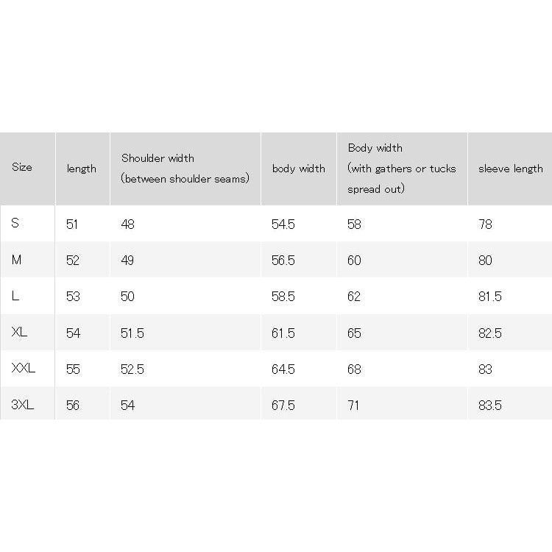Select the length column header
552x552 pixels.
coord(81,169)
